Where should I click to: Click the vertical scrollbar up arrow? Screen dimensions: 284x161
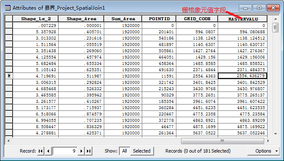click(x=276, y=19)
